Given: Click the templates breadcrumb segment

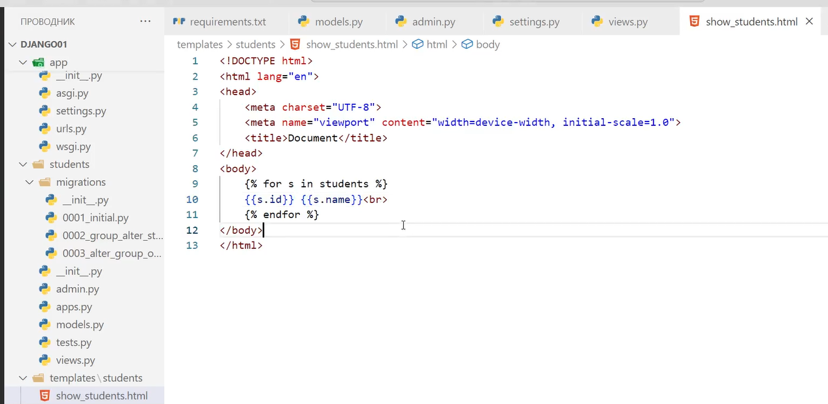Looking at the screenshot, I should [x=199, y=44].
